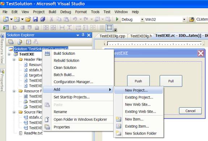Click the Align Tops icon
The height and width of the screenshot is (141, 208).
(29, 28)
